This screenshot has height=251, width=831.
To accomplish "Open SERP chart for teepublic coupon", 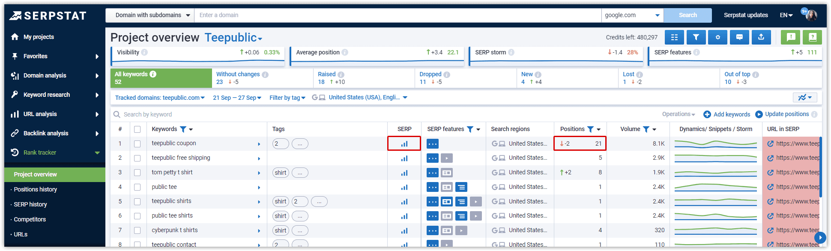I will click(404, 143).
